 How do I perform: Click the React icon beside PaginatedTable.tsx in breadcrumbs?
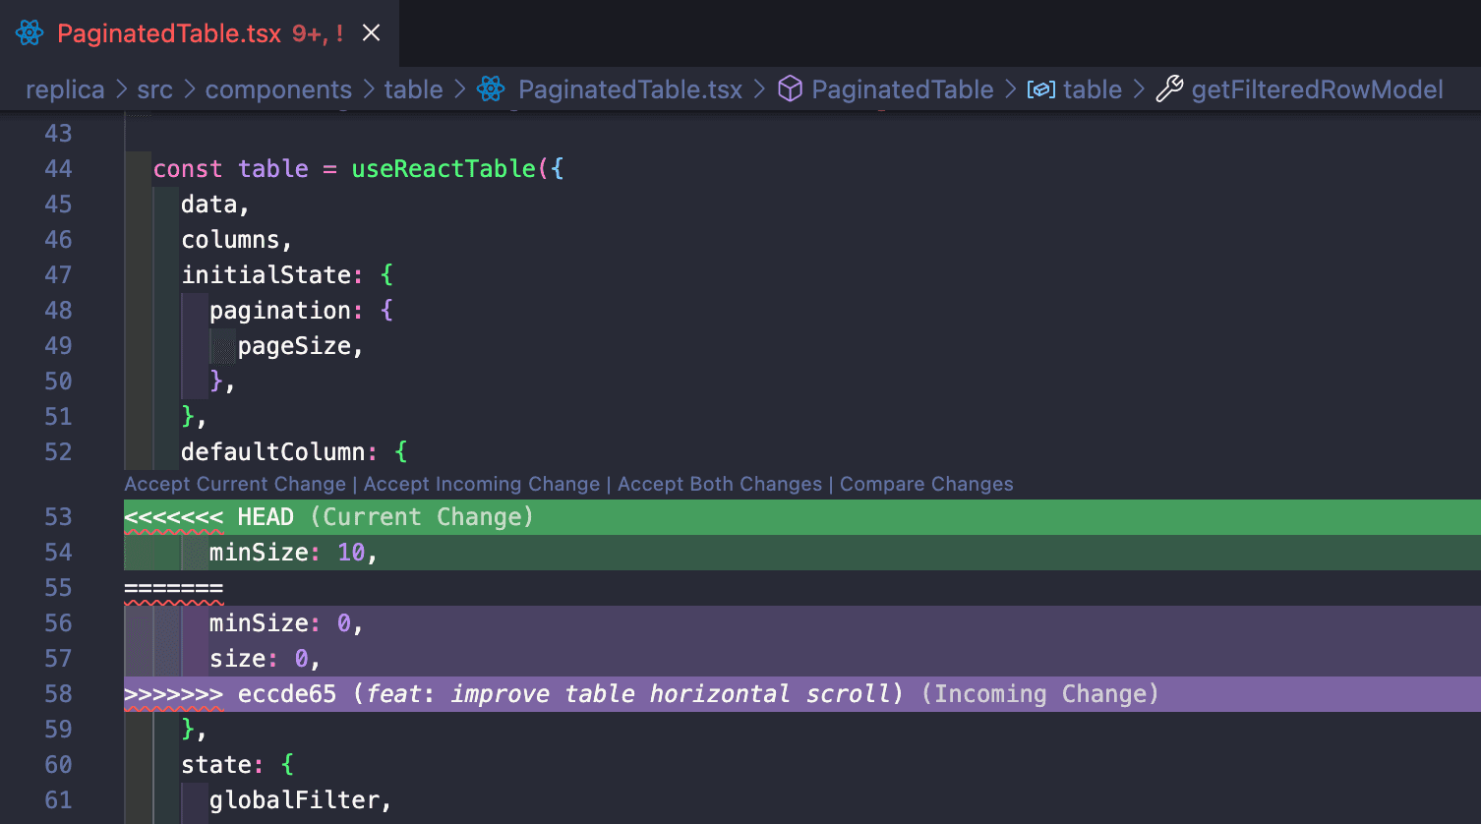tap(490, 89)
